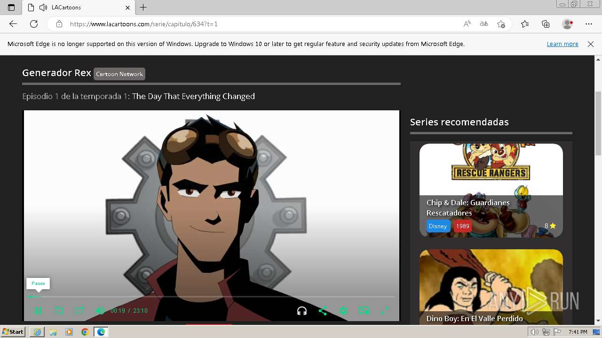Viewport: 602px width, 338px height.
Task: Click the tray network icon
Action: coord(546,332)
